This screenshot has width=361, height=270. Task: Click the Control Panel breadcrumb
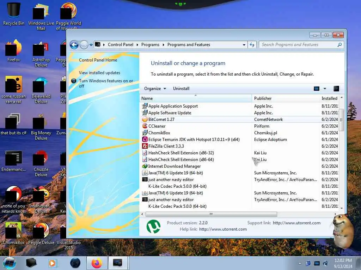pos(121,45)
